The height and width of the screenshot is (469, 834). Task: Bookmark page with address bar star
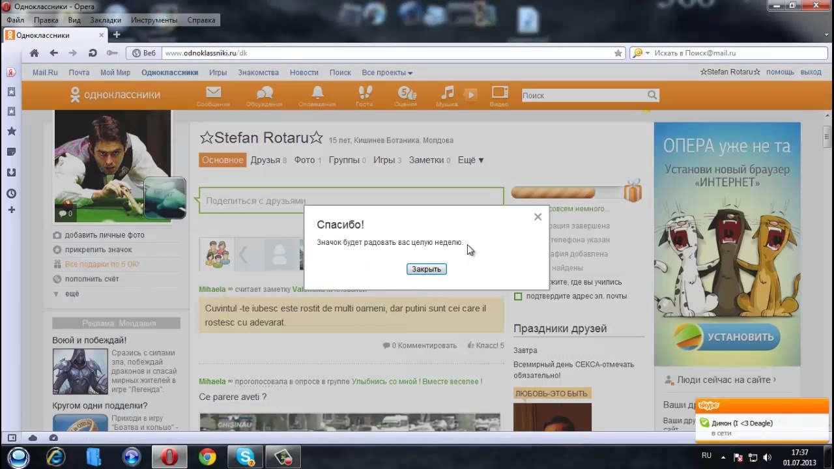(x=618, y=53)
